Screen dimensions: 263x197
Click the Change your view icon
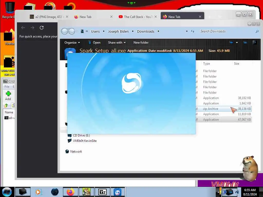click(x=231, y=43)
